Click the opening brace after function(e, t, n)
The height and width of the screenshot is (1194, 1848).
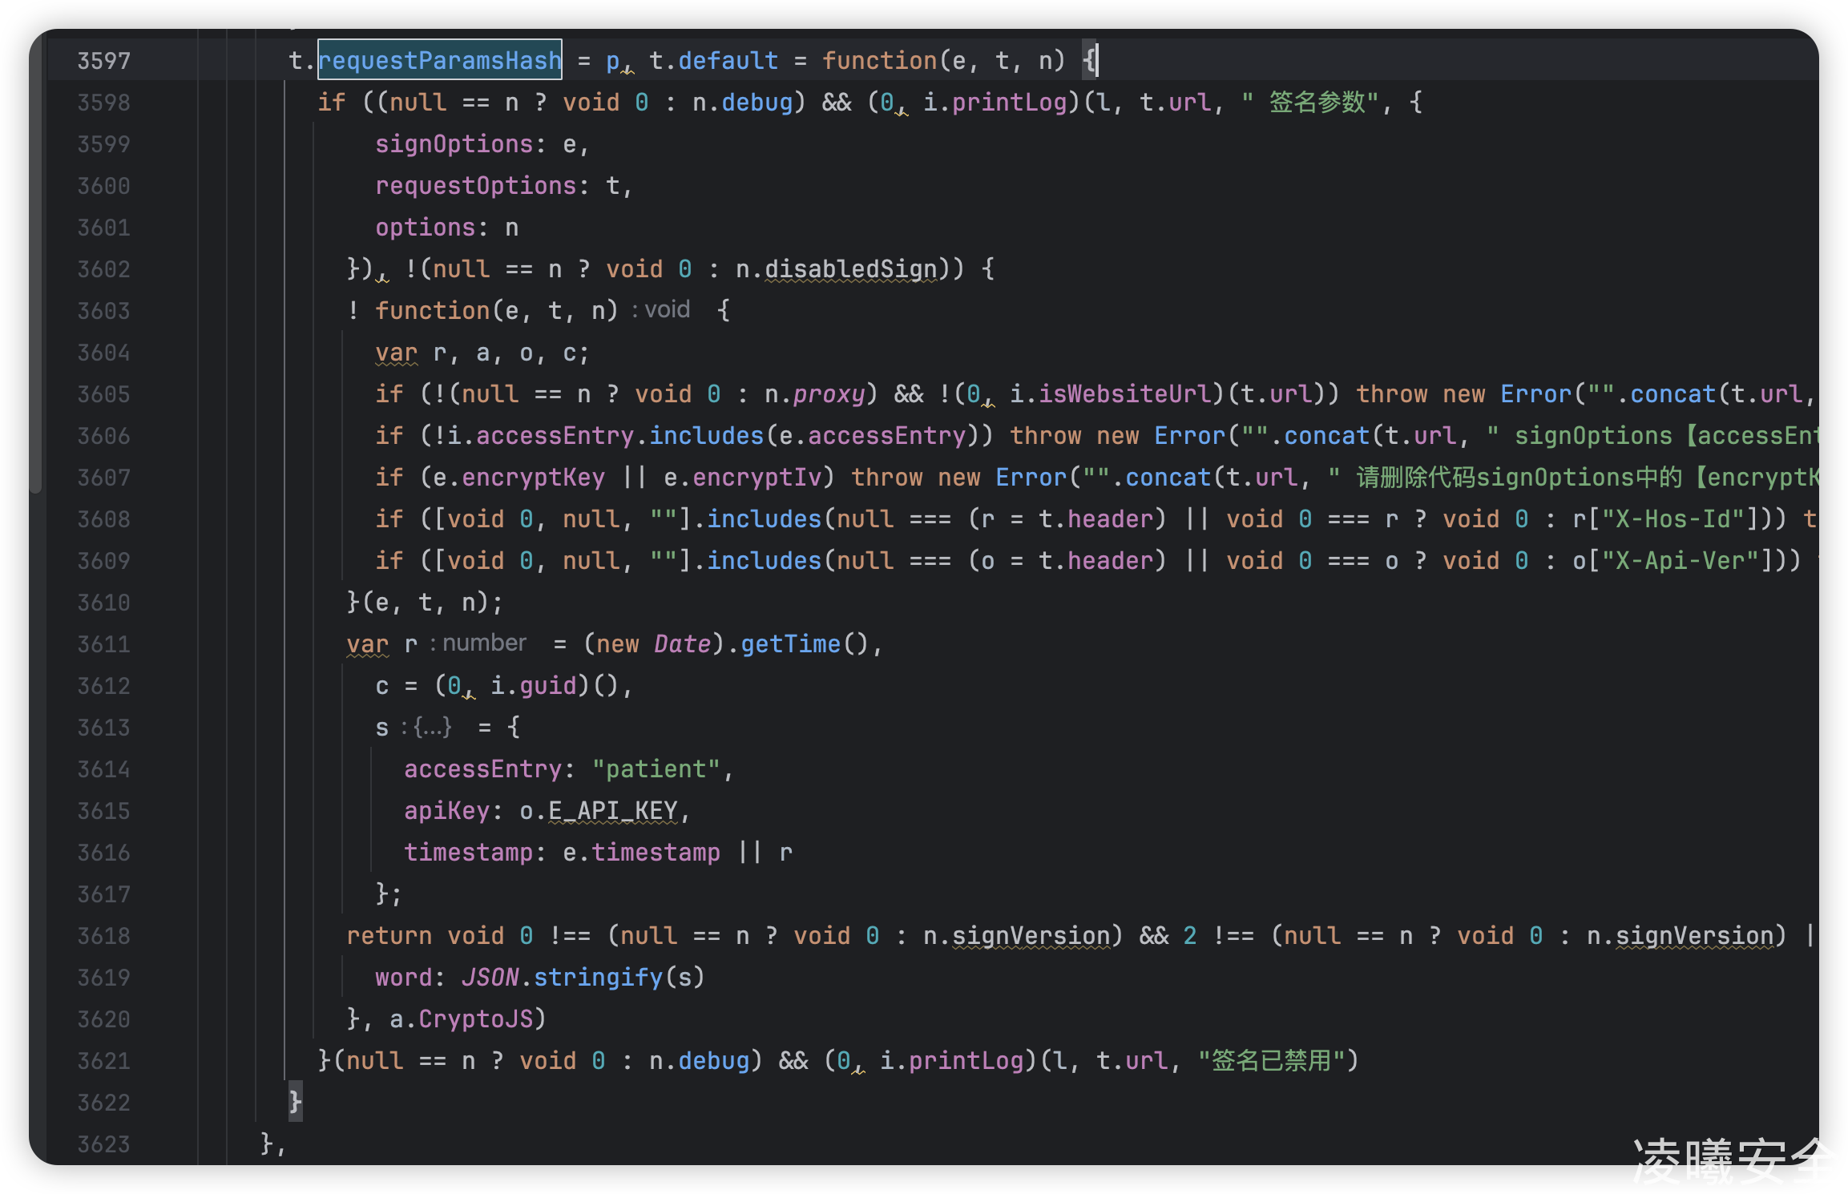pos(1089,61)
